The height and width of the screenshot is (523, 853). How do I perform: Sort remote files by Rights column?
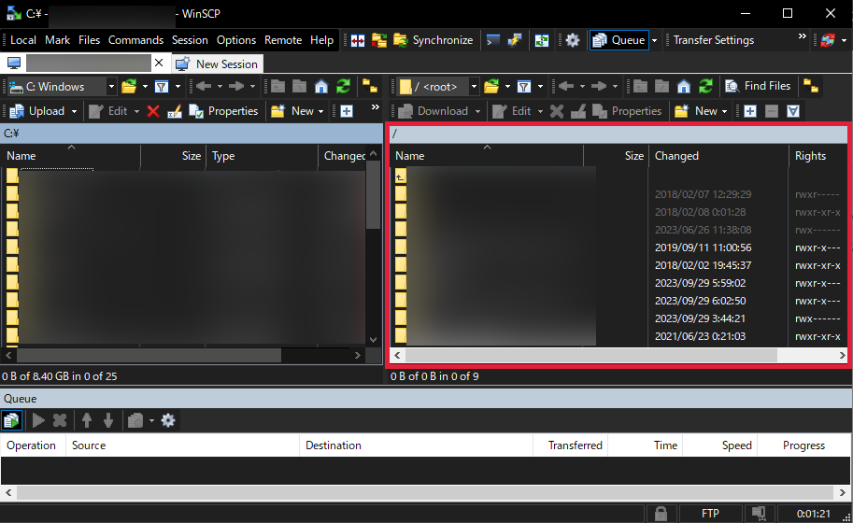pyautogui.click(x=810, y=156)
